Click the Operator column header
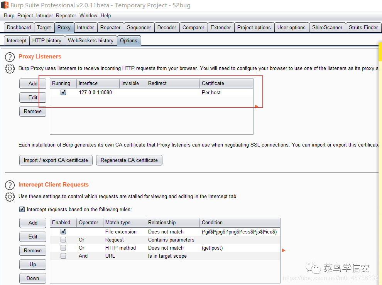The width and height of the screenshot is (382, 285). point(90,222)
